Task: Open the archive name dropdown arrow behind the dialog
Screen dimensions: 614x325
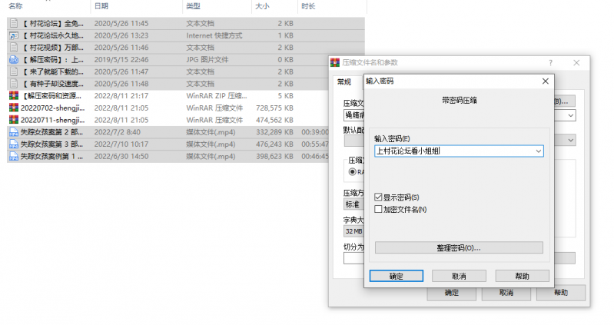Action: click(x=571, y=115)
